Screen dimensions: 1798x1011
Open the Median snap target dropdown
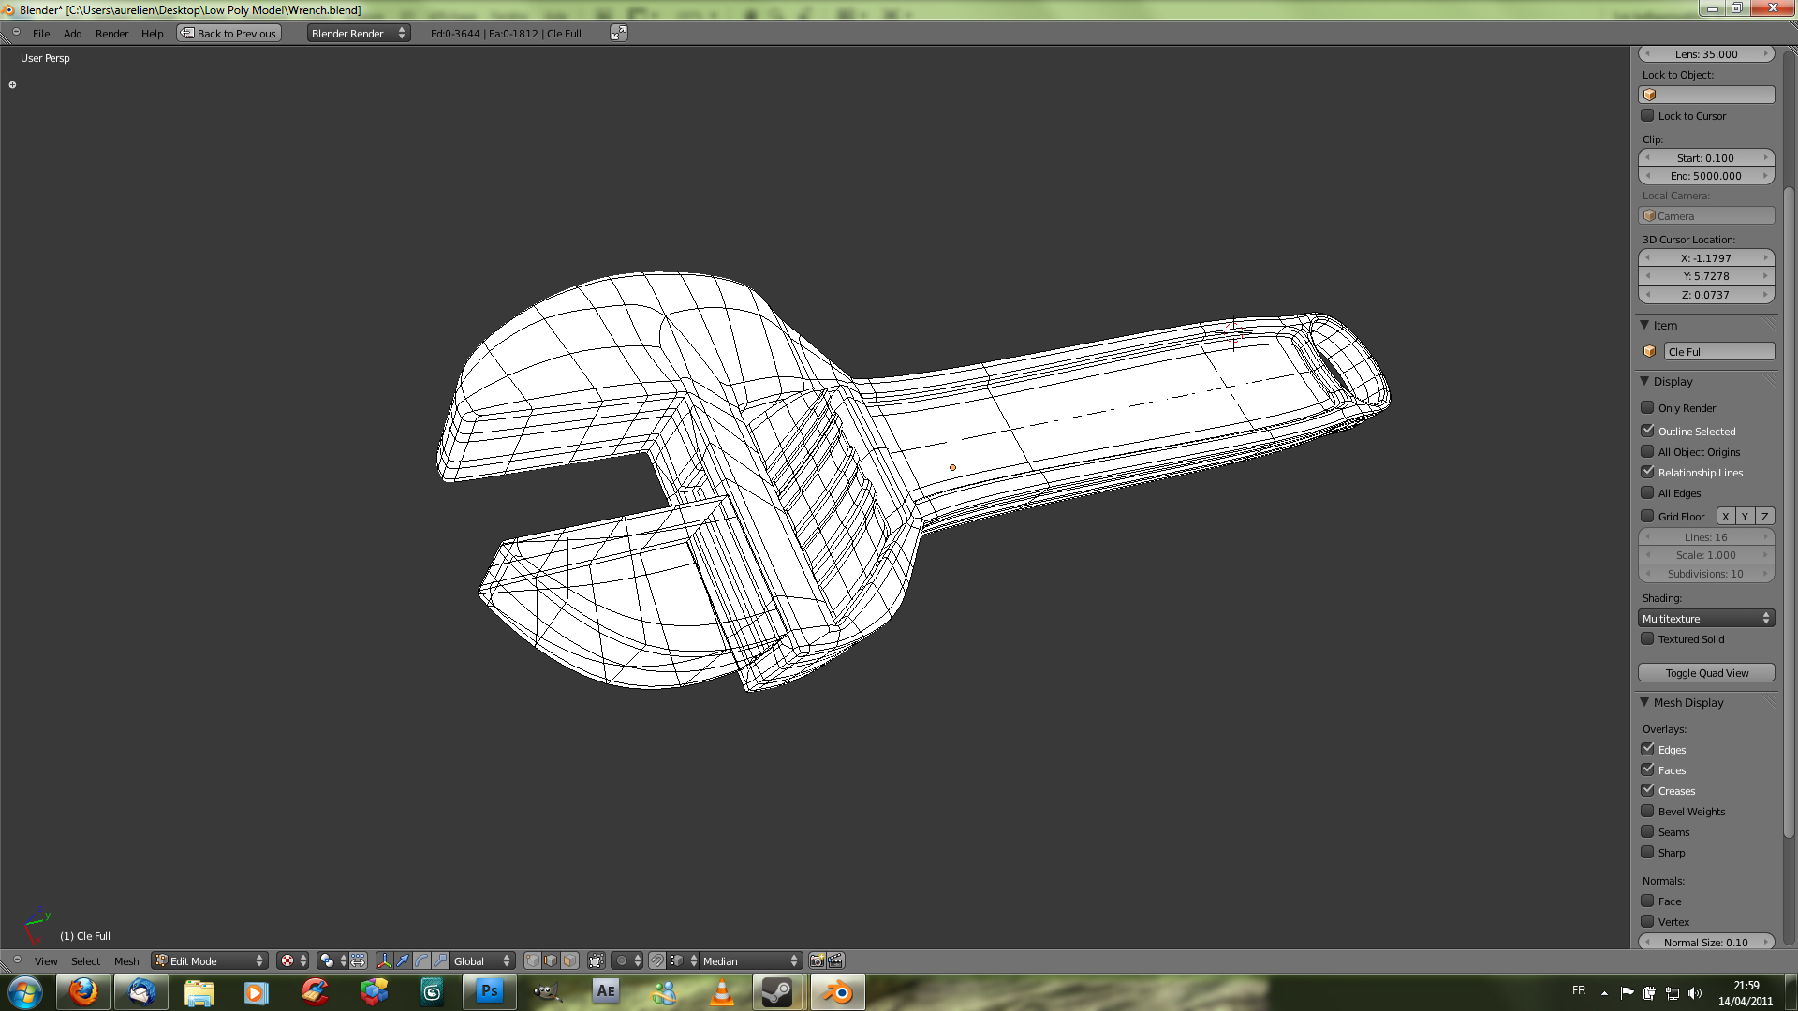point(751,960)
